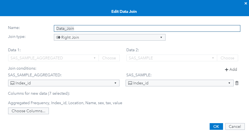
Task: Open the Choose Columns dialog
Action: pyautogui.click(x=28, y=111)
